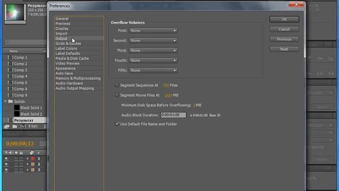The width and height of the screenshot is (339, 191).
Task: Click the video eye column header icon
Action: pos(6,153)
